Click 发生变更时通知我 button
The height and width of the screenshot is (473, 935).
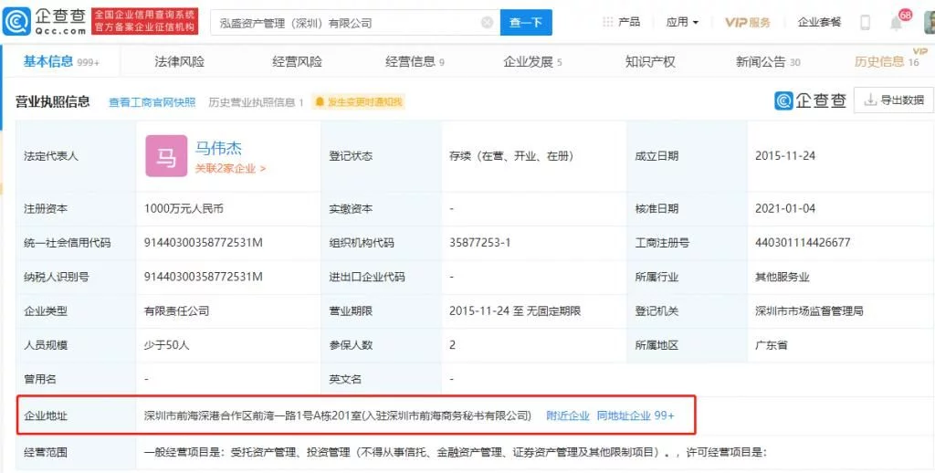[359, 102]
